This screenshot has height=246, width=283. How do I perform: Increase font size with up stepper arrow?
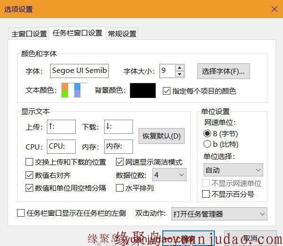click(179, 68)
